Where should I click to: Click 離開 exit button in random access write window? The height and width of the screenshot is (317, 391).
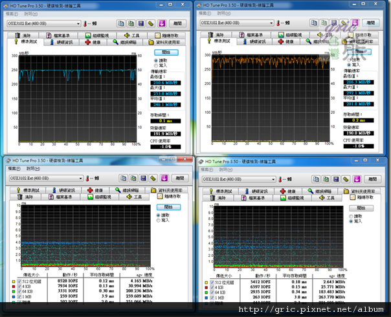372,179
